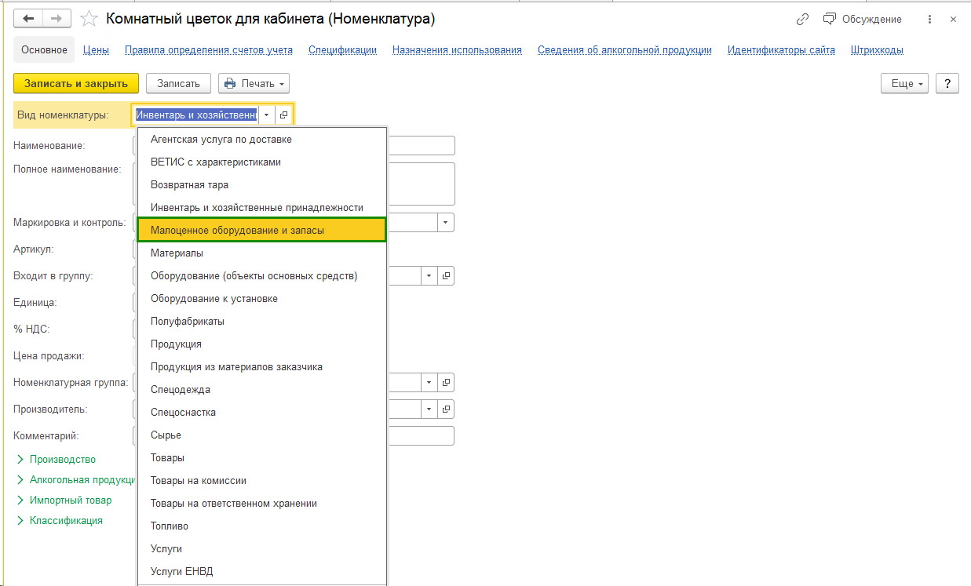
Task: Click the Записать и закрыть button
Action: [76, 83]
